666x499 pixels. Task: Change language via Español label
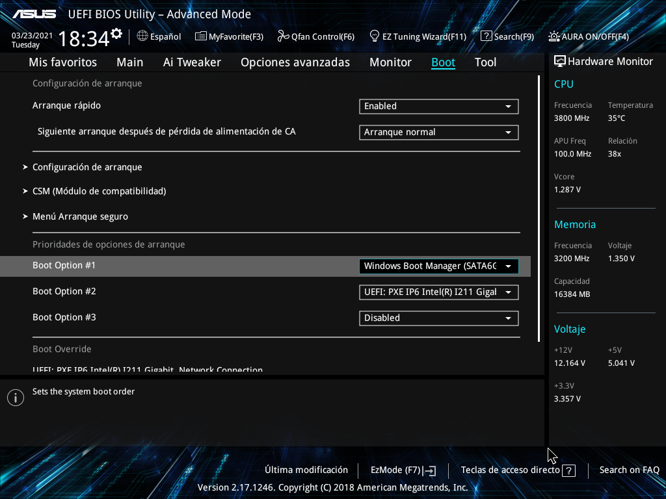(x=166, y=37)
